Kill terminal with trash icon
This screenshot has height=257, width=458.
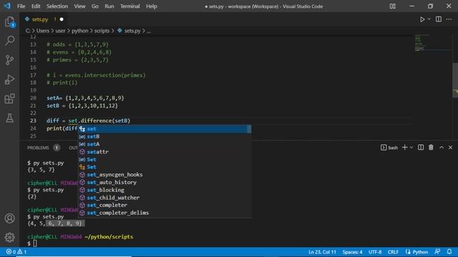point(431,148)
